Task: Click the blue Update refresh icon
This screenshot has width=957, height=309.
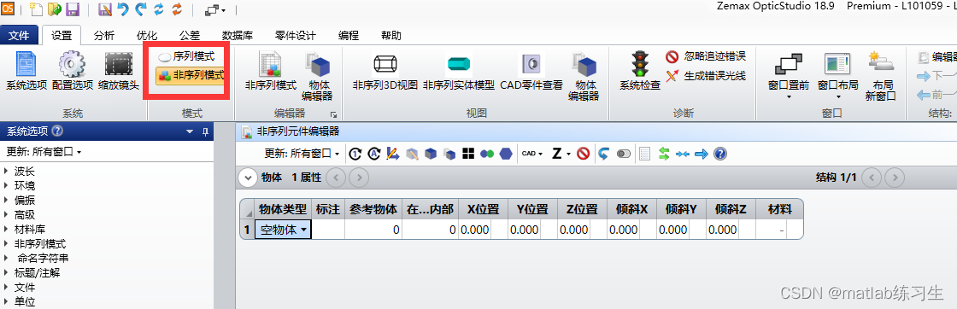Action: coord(159,9)
